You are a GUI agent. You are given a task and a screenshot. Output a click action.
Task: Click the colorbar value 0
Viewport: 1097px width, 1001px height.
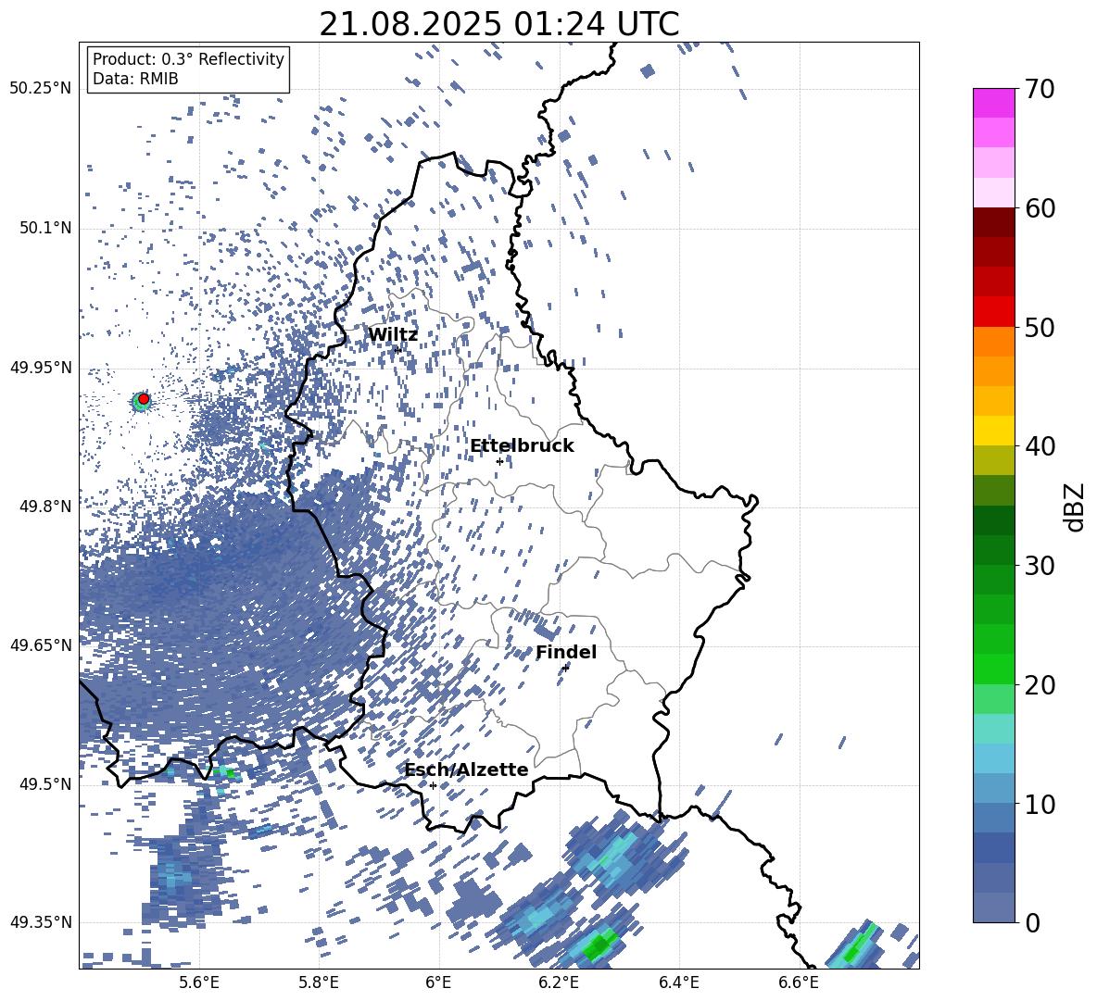[1033, 922]
